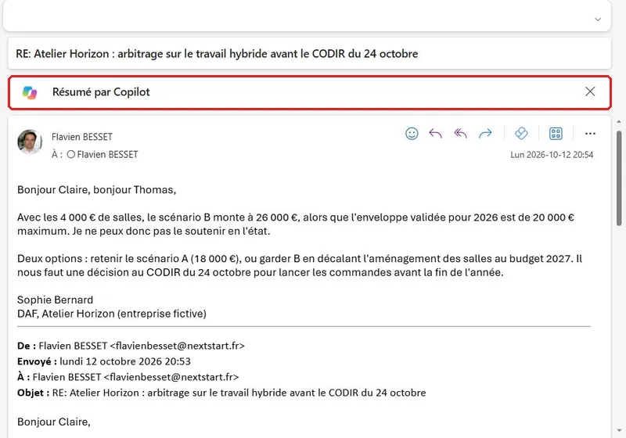Viewport: 626px width, 438px height.
Task: Expand the Résumé par Copilot panel label
Action: point(101,92)
